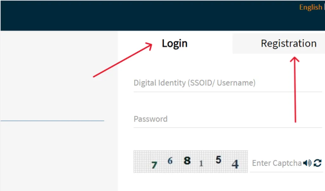The width and height of the screenshot is (325, 191).
Task: Click the English text in the header
Action: (x=311, y=7)
